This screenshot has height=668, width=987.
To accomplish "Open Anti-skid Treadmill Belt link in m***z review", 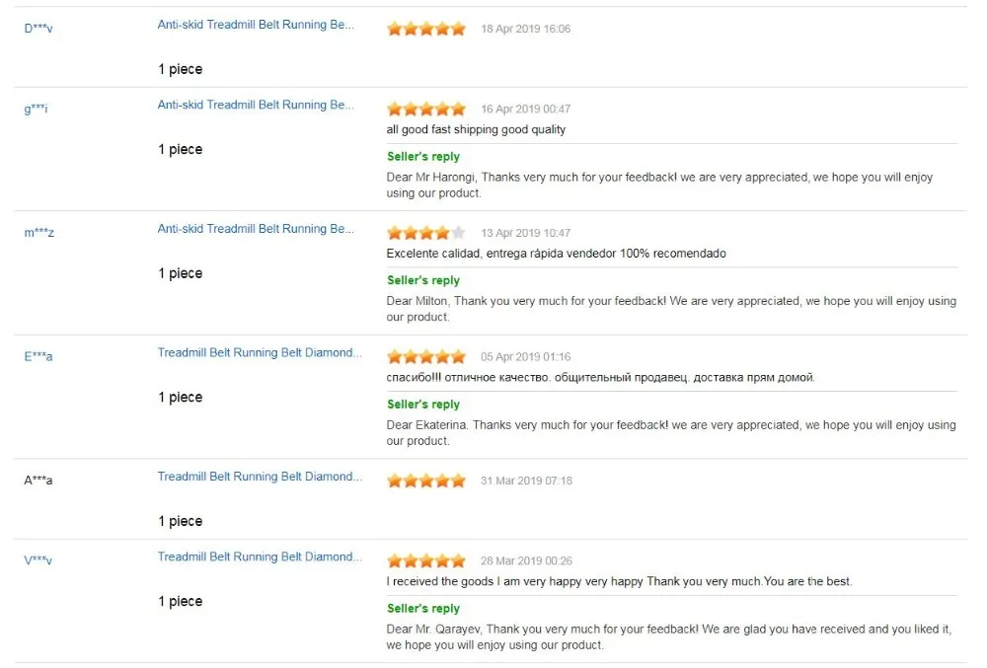I will point(256,228).
